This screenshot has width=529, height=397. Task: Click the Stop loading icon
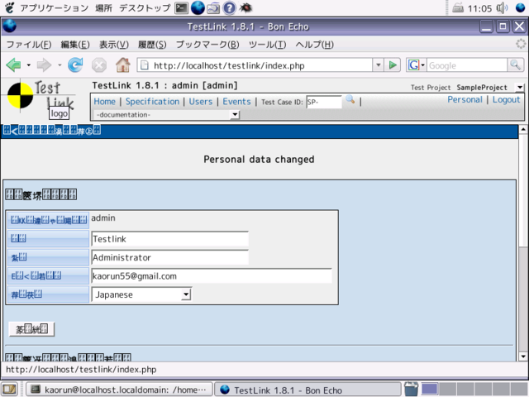tap(99, 65)
